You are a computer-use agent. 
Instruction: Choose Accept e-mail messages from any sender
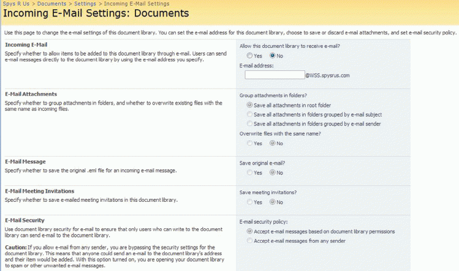[249, 240]
